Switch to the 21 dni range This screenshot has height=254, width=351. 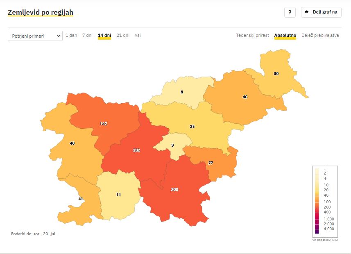pos(123,35)
